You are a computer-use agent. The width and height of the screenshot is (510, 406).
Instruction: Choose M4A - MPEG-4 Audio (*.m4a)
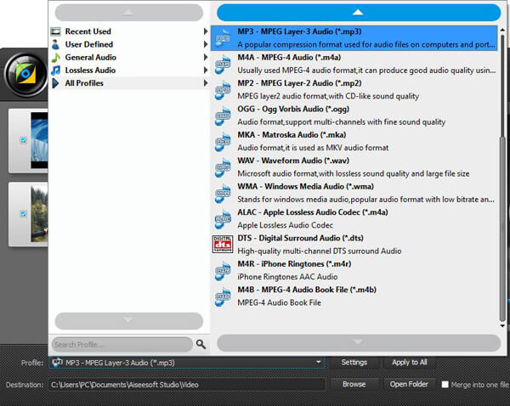pyautogui.click(x=354, y=64)
